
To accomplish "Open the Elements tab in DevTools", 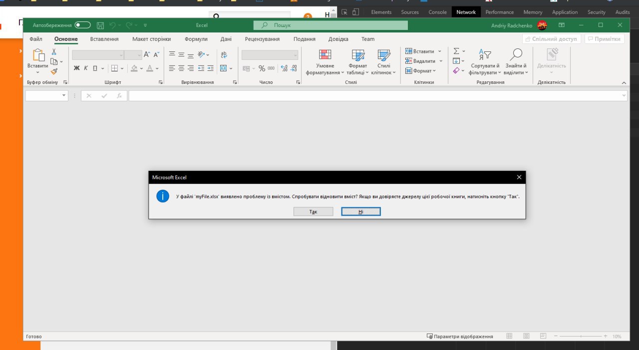I will click(x=381, y=12).
